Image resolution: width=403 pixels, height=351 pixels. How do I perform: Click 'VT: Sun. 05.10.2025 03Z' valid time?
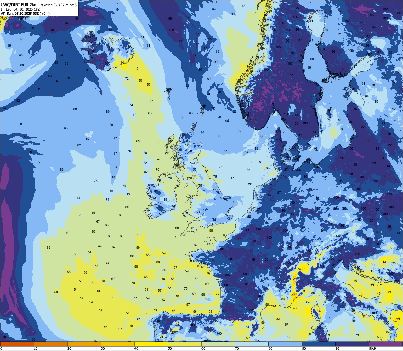[20, 14]
